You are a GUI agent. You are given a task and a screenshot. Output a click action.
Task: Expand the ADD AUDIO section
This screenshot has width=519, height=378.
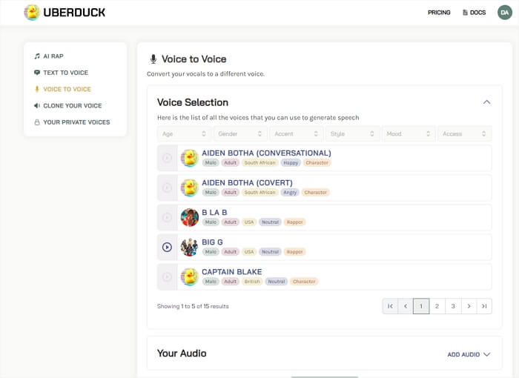pos(469,354)
